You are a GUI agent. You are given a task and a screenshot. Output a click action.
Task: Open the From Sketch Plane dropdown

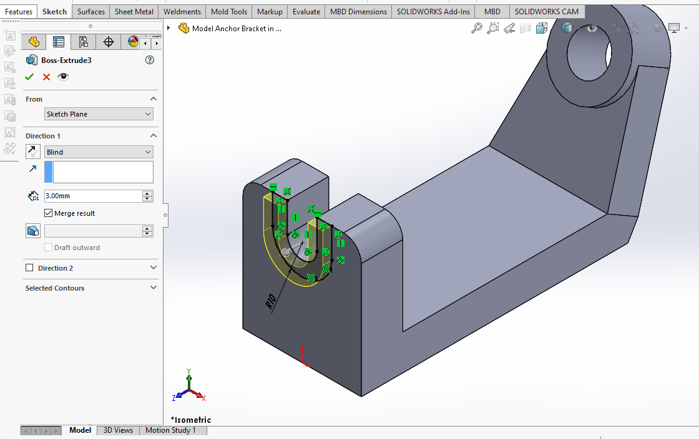coord(99,114)
